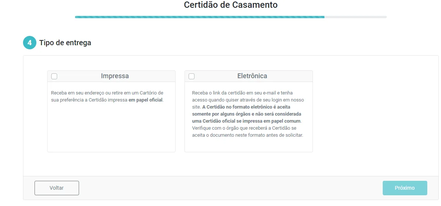Viewport: 441px width, 206px height.
Task: Click the blank lower area of Impressa card
Action: [111, 130]
